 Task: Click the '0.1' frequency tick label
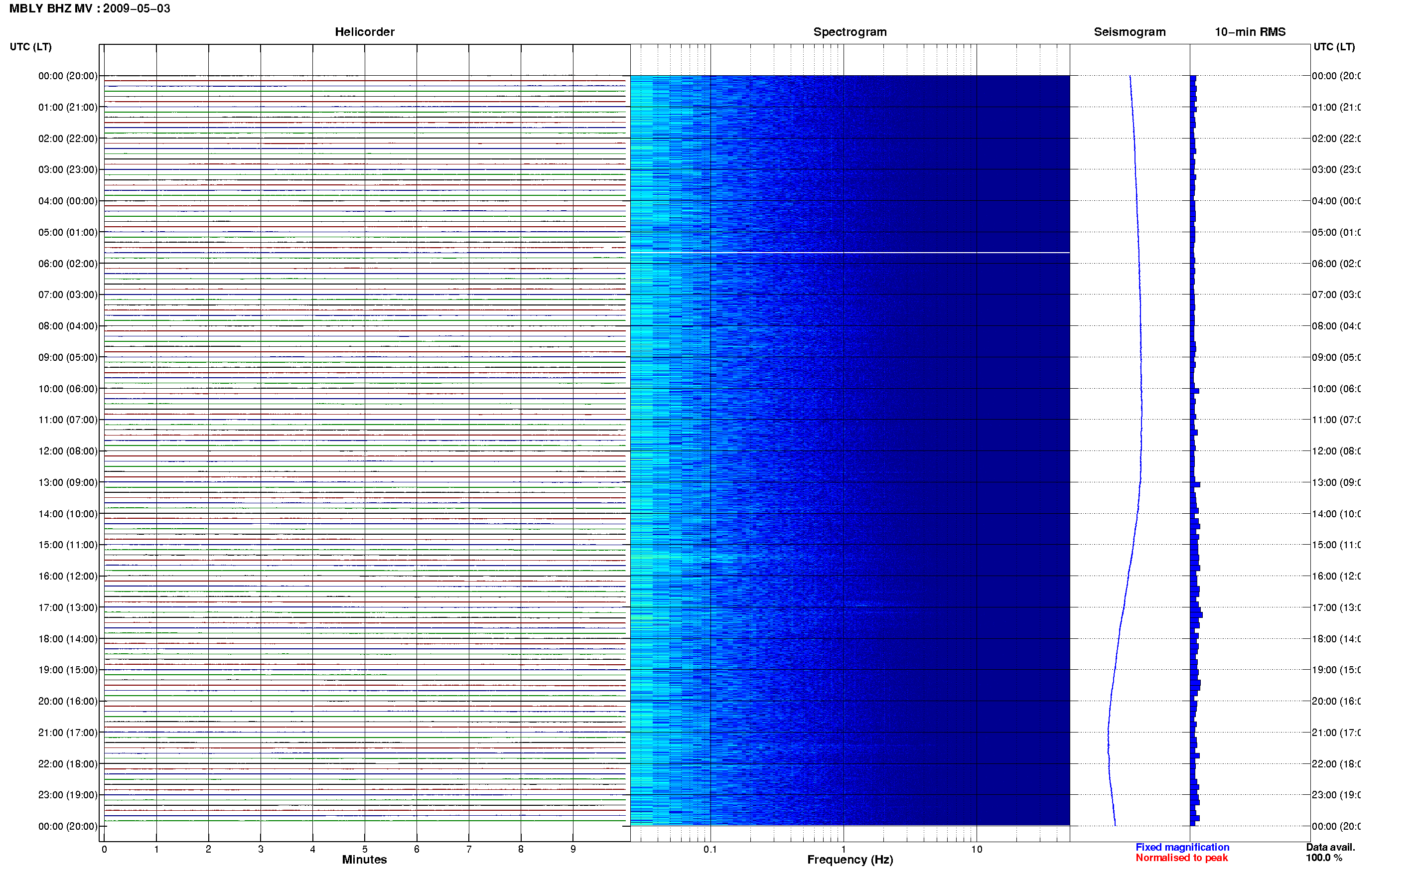coord(710,850)
